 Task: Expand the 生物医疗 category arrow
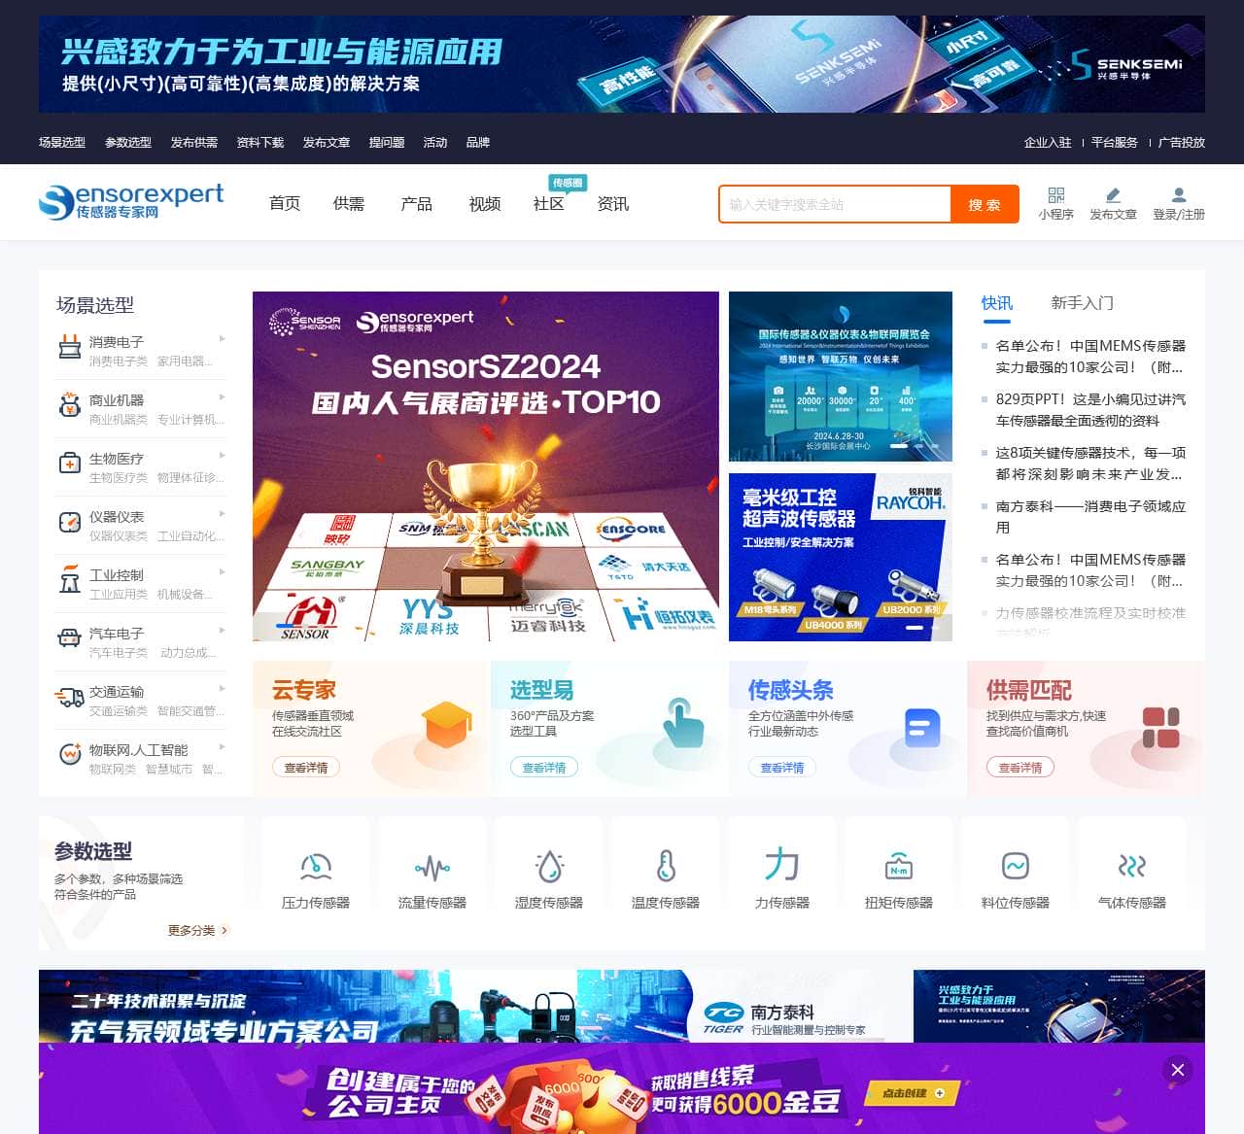point(223,456)
